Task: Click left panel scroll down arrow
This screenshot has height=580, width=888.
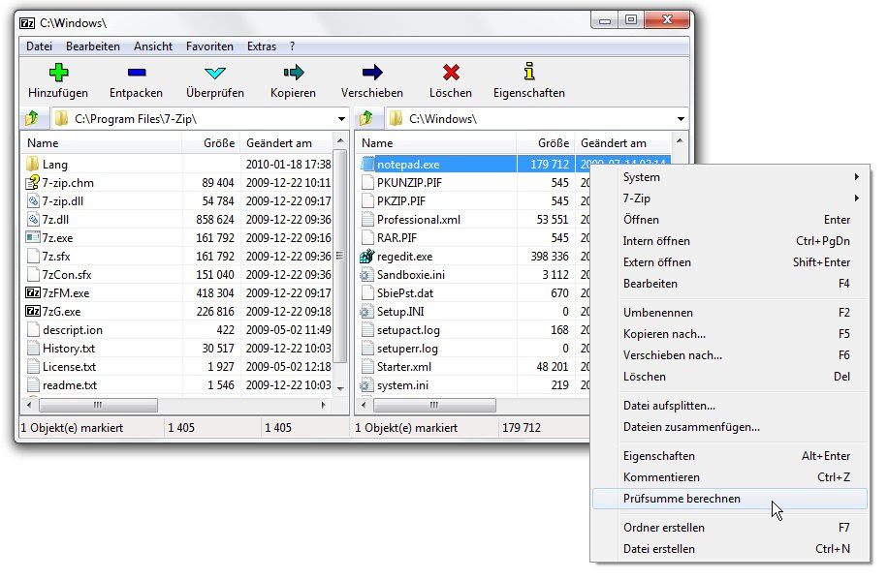Action: 340,388
